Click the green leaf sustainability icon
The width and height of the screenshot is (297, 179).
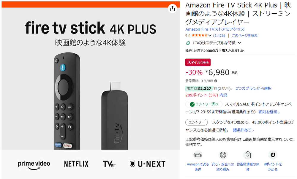coord(188,43)
